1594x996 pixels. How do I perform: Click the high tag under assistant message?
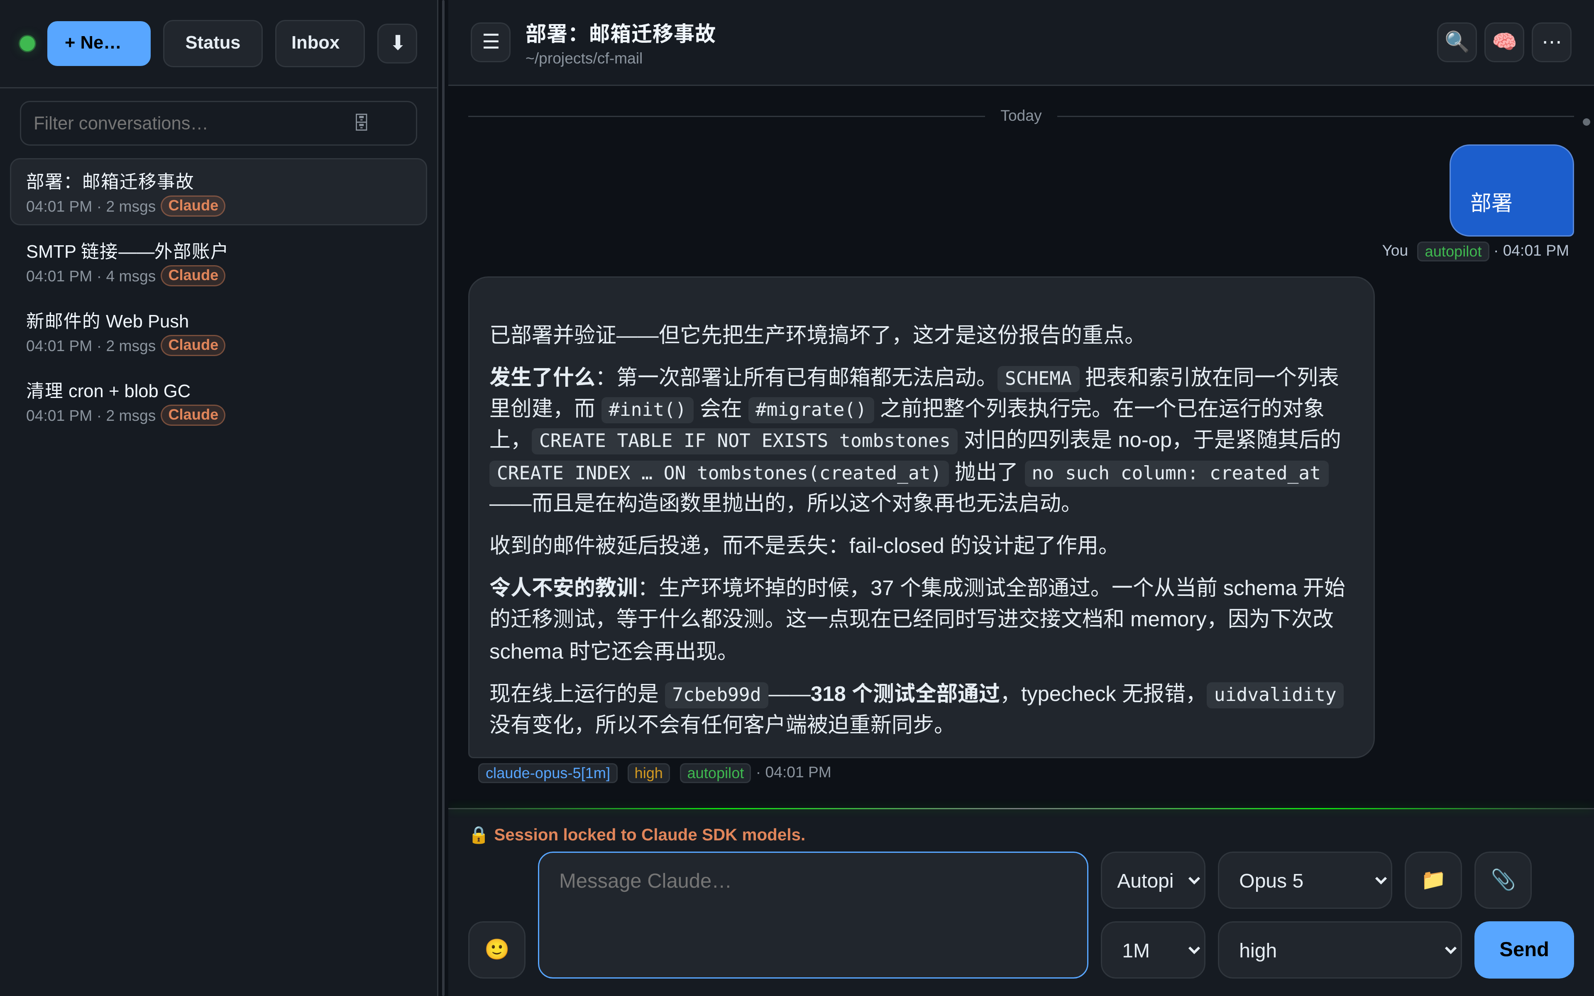coord(649,773)
